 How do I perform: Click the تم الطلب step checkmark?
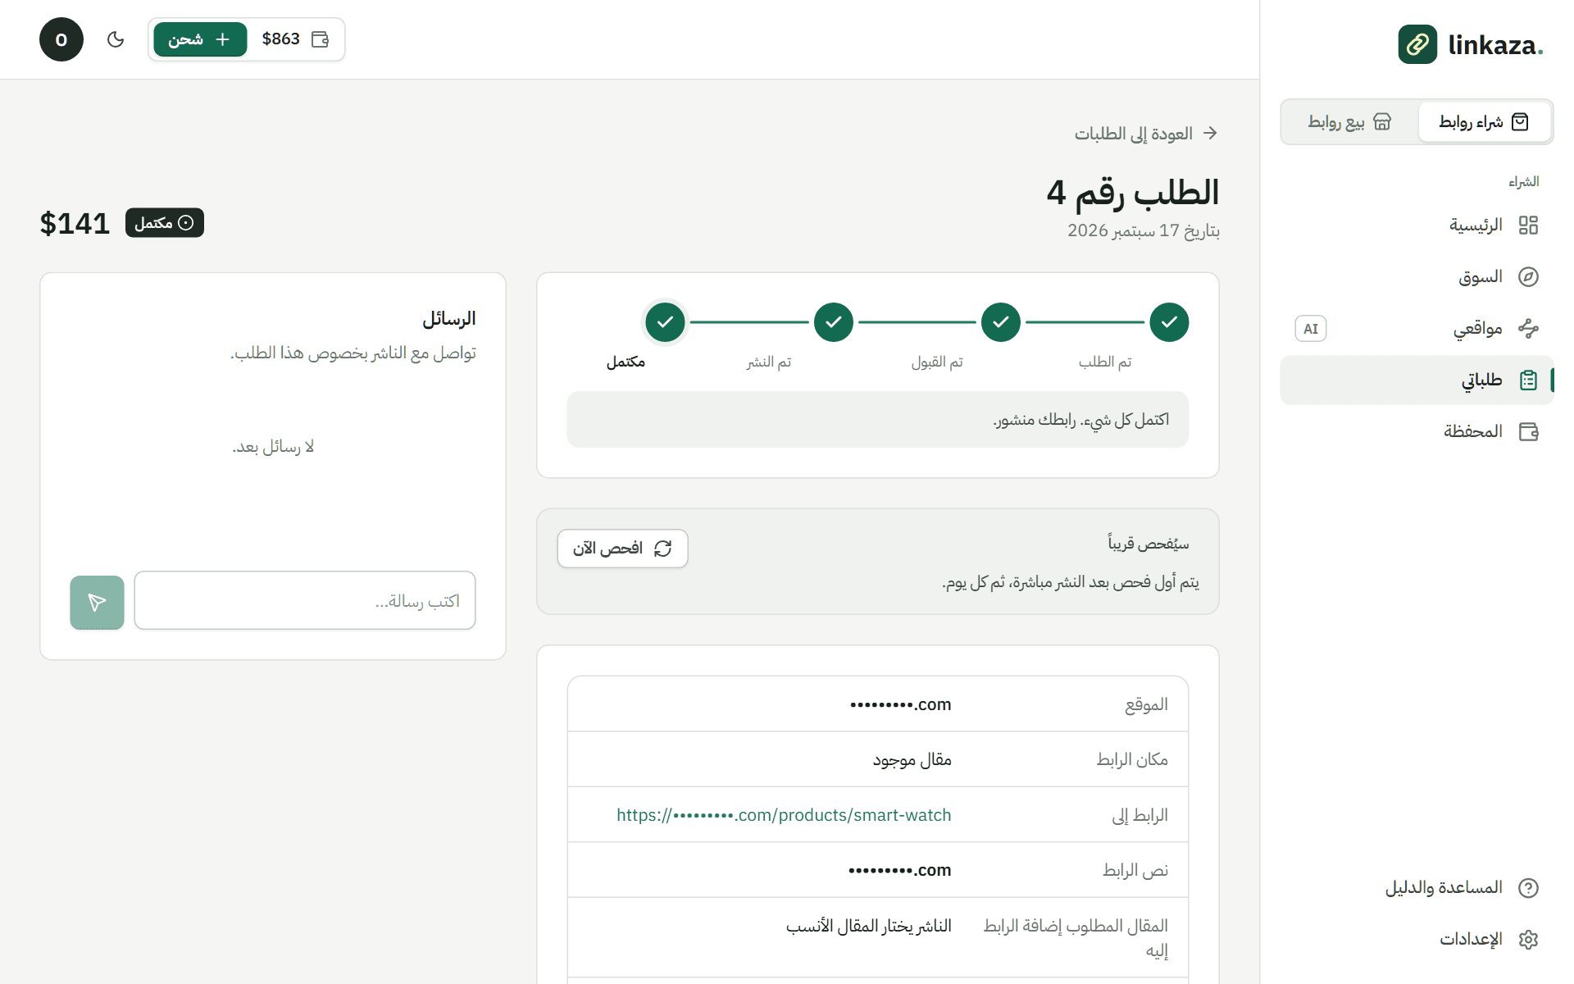[x=1169, y=322]
